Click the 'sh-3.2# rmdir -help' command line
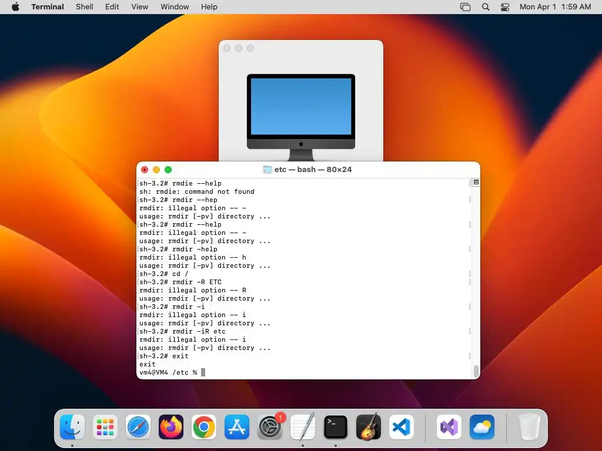This screenshot has width=602, height=451. [178, 249]
